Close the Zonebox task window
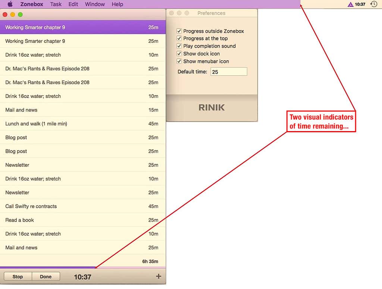 pos(5,15)
